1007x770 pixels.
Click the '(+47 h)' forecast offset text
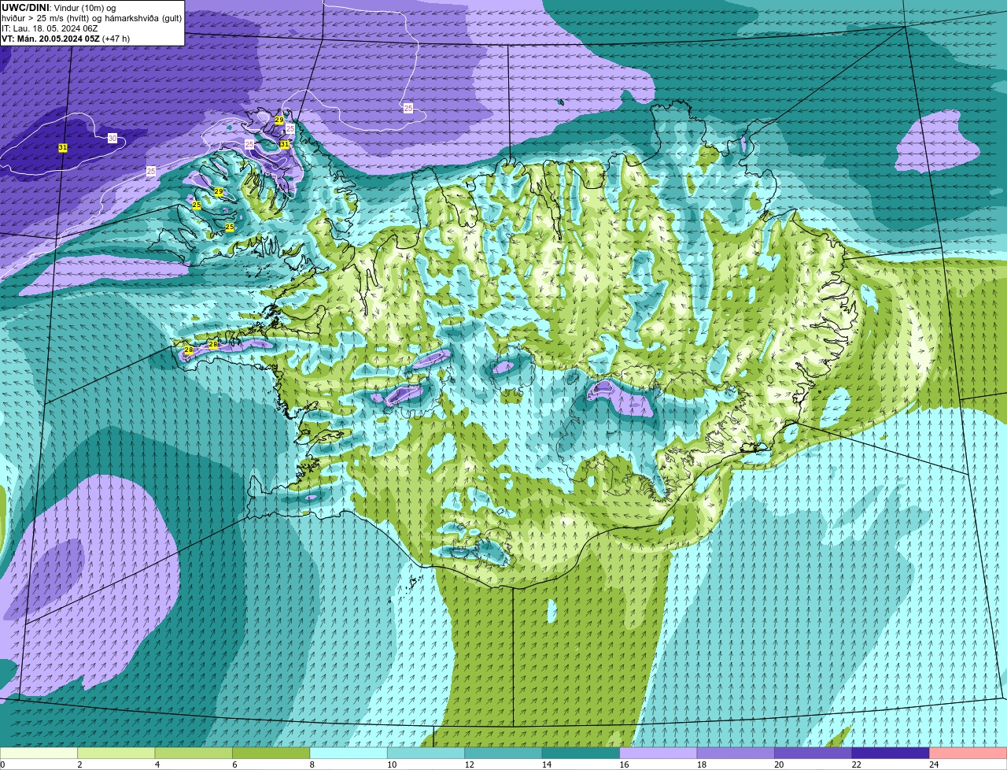(116, 39)
